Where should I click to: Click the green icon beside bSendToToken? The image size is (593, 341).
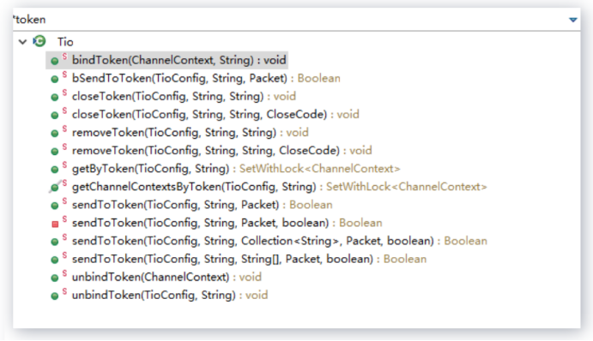tap(55, 79)
